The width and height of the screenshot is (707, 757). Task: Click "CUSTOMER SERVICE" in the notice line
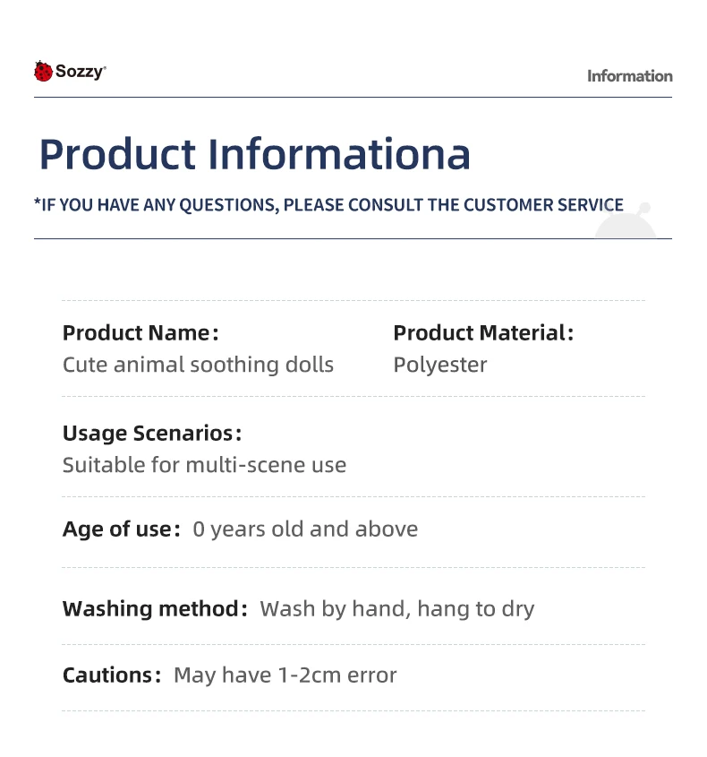point(543,204)
